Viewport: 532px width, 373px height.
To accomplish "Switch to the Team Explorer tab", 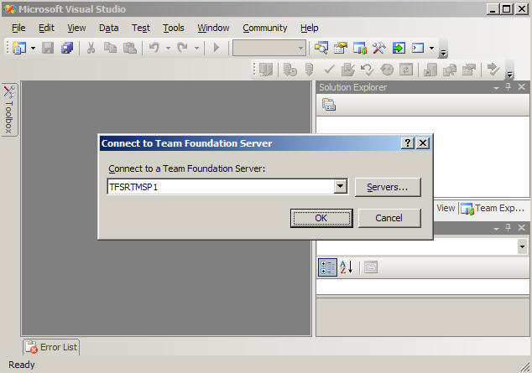I will pyautogui.click(x=493, y=208).
